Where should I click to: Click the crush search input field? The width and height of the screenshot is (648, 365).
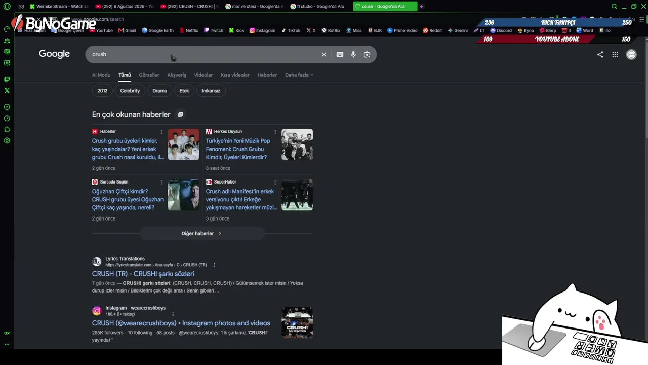202,54
